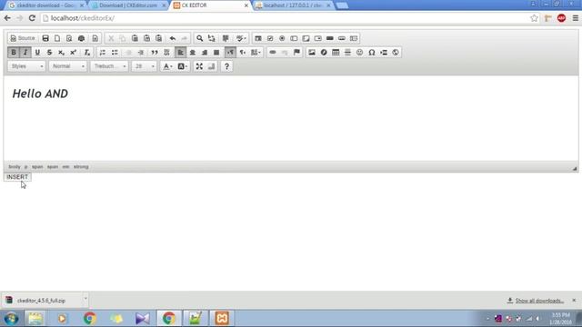
Task: Click the Remove Format icon
Action: (87, 53)
